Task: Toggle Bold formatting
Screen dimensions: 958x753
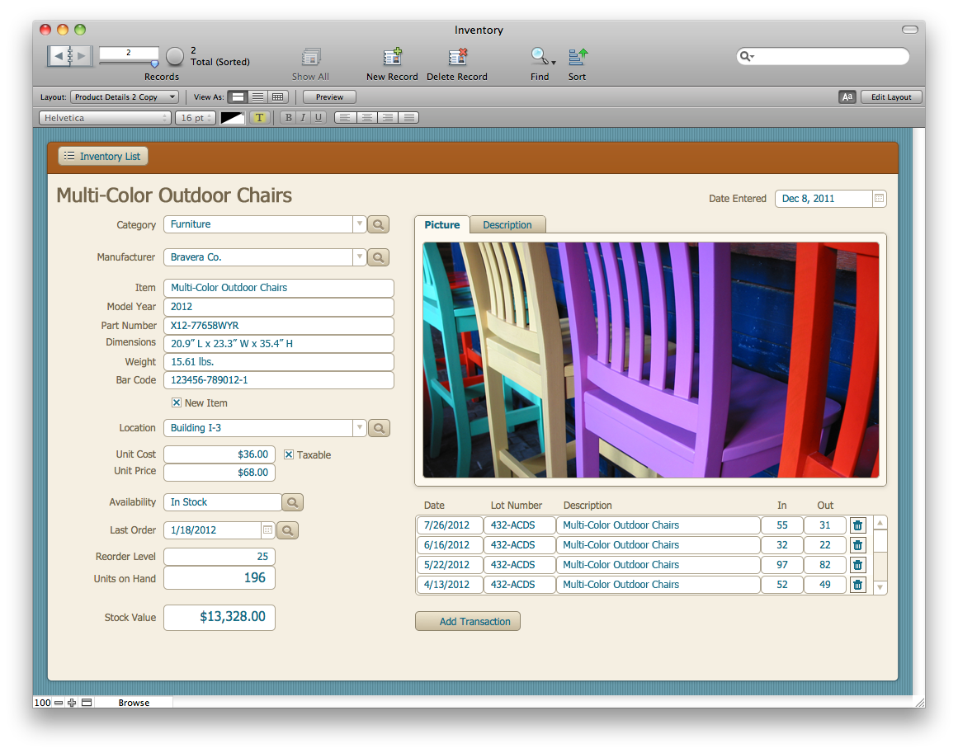Action: click(288, 118)
